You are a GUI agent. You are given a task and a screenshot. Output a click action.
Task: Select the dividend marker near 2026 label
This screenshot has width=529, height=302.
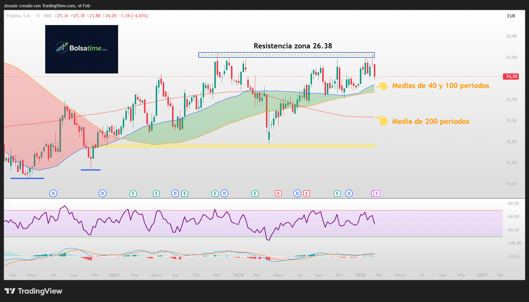pyautogui.click(x=349, y=193)
